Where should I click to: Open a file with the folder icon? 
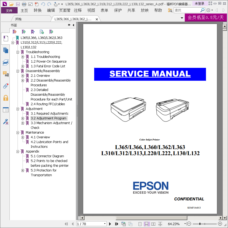click(x=11, y=4)
